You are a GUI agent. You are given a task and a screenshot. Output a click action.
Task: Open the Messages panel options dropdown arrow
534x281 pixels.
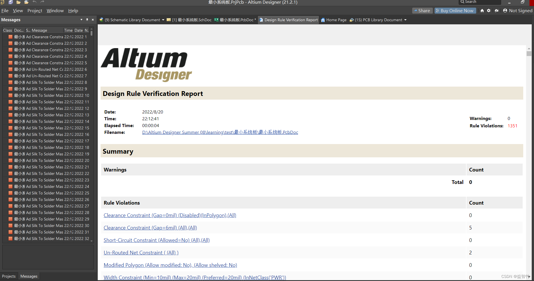pyautogui.click(x=81, y=20)
